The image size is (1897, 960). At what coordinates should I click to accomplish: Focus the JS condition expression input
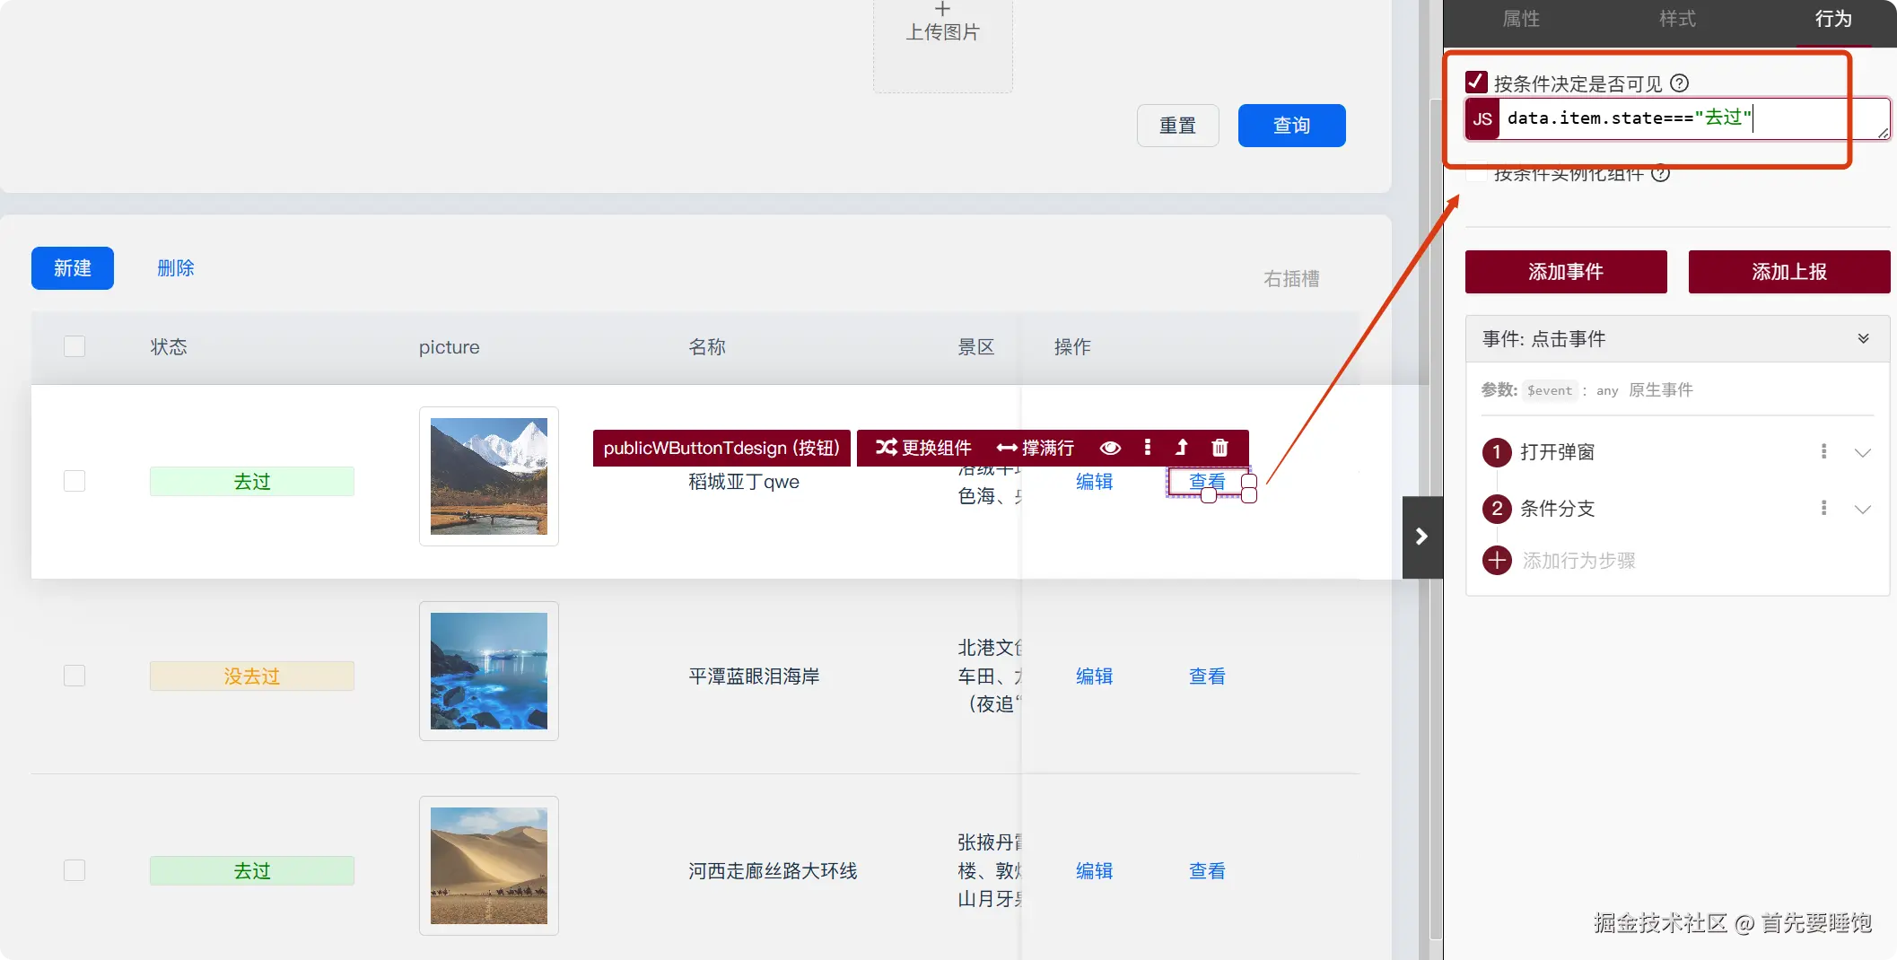click(1693, 118)
